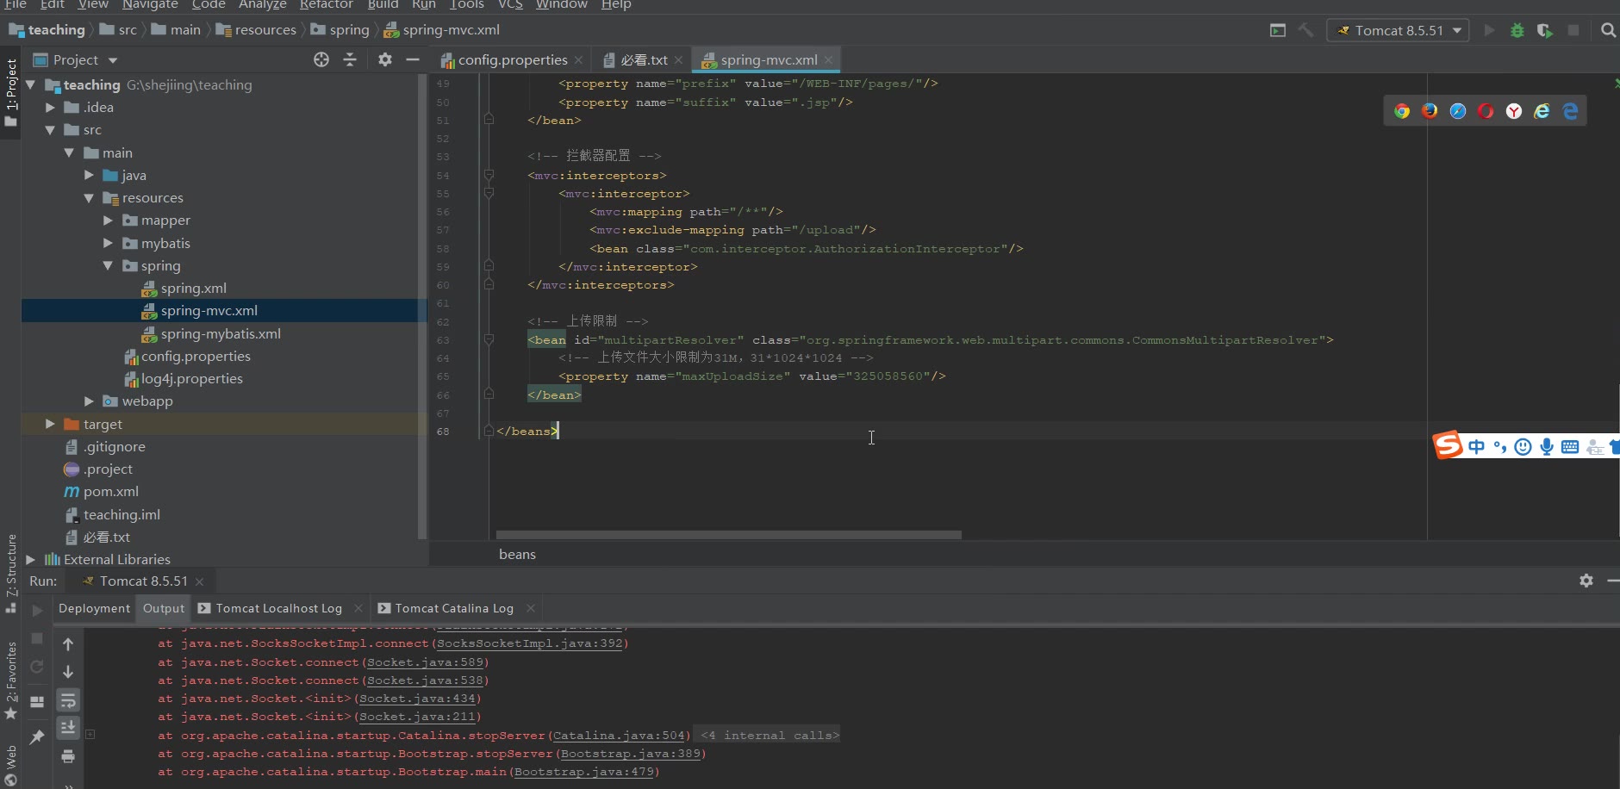
Task: Toggle scroll to end in Run console
Action: click(x=68, y=728)
